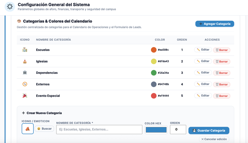Click the gray #64748b color circle
Screen dimensions: 248x143
(x=154, y=84)
